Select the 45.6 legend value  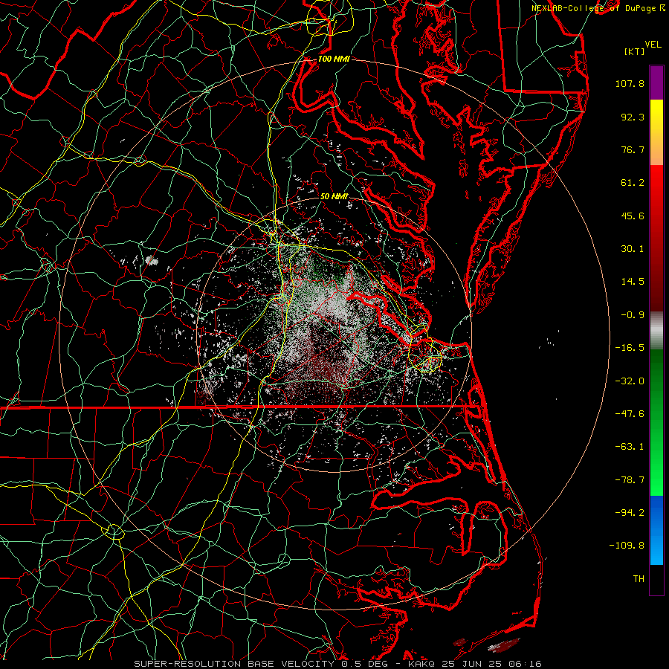click(x=633, y=216)
